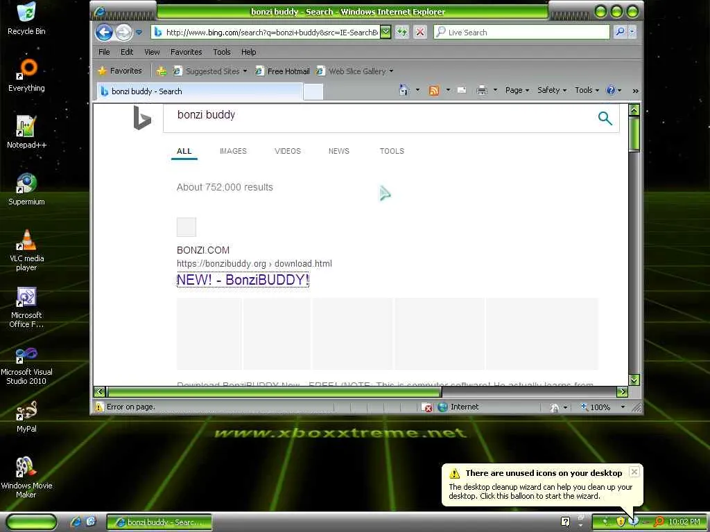Screen dimensions: 710x532
Task: Open a new blank tab
Action: pyautogui.click(x=313, y=92)
